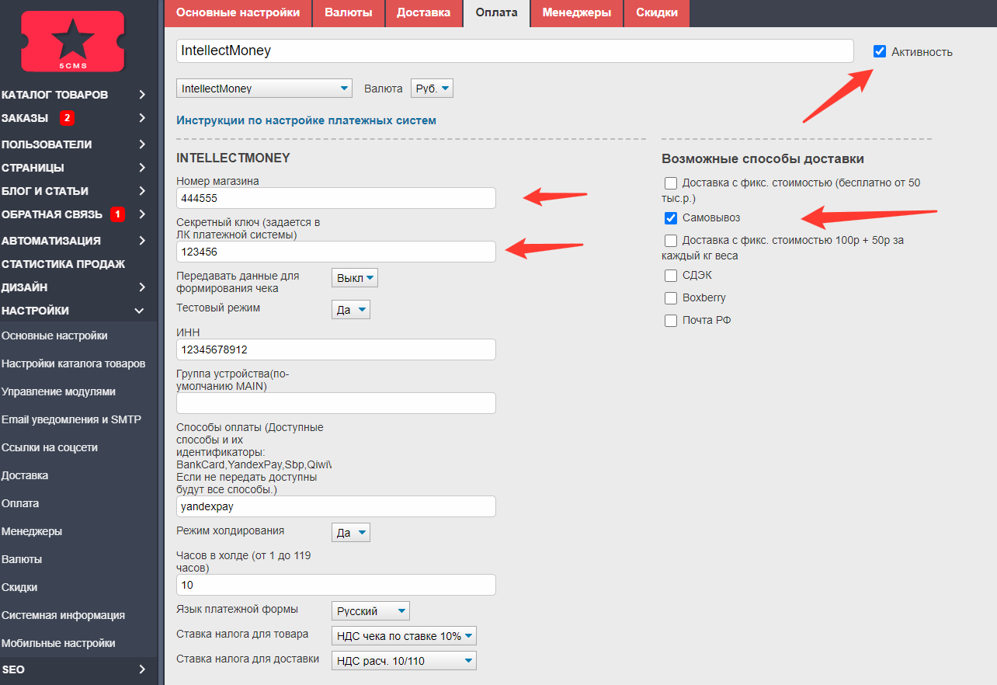Viewport: 997px width, 685px height.
Task: Check the Почта РФ delivery option
Action: (671, 320)
